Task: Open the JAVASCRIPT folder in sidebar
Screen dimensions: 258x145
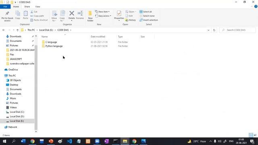Action: [x=16, y=59]
